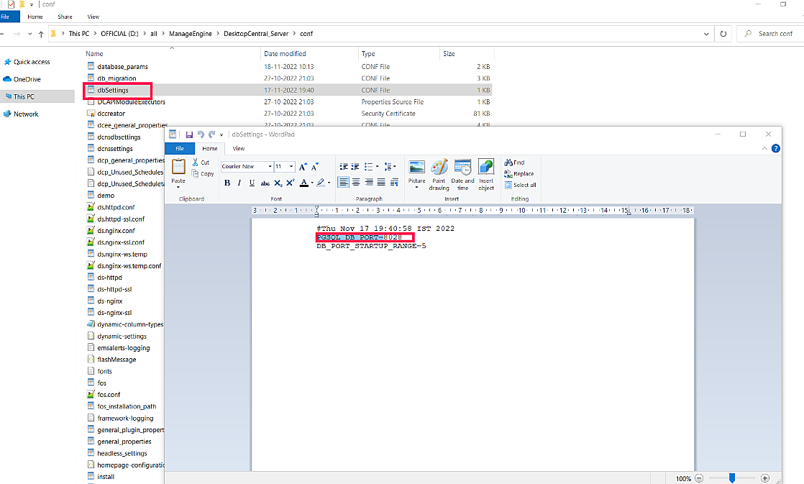Expand the text color picker arrow
804x484 pixels.
[x=312, y=182]
